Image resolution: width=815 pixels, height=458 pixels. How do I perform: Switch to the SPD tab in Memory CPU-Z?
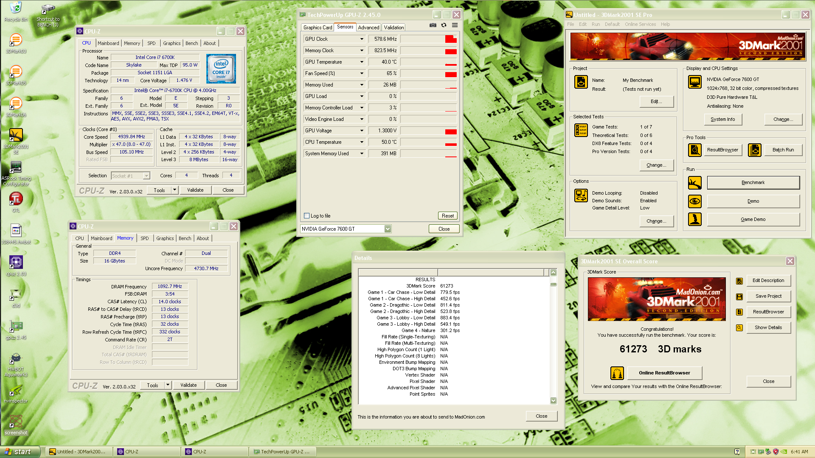click(x=144, y=238)
